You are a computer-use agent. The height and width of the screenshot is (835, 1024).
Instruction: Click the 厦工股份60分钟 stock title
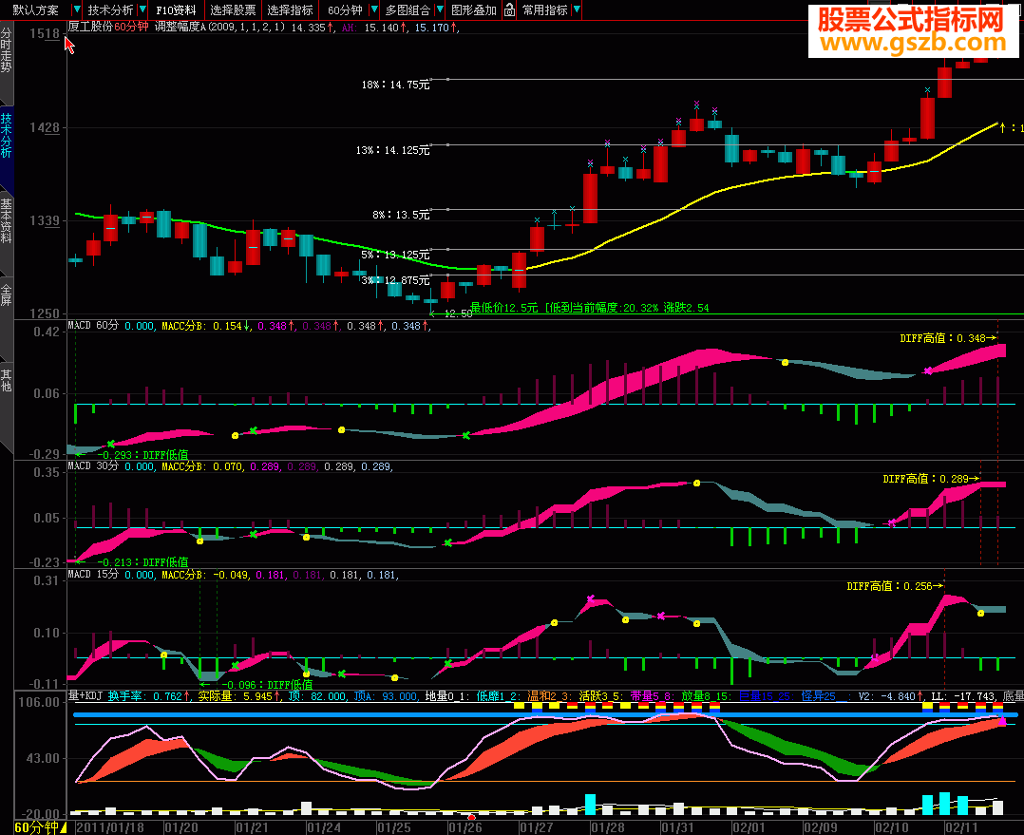point(107,27)
